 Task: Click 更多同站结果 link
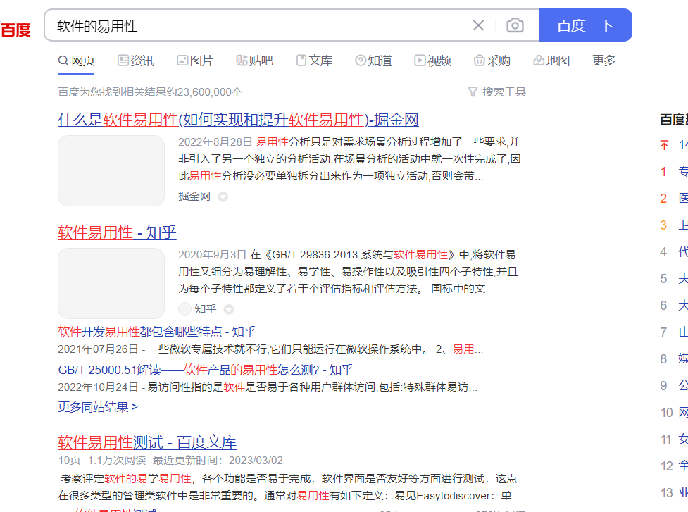(x=98, y=406)
